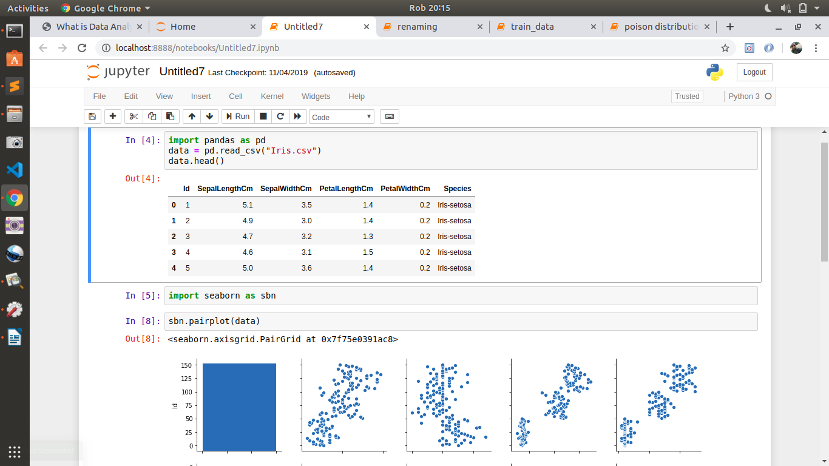The image size is (829, 466).
Task: Copy selected cells in the toolbar
Action: [x=152, y=116]
